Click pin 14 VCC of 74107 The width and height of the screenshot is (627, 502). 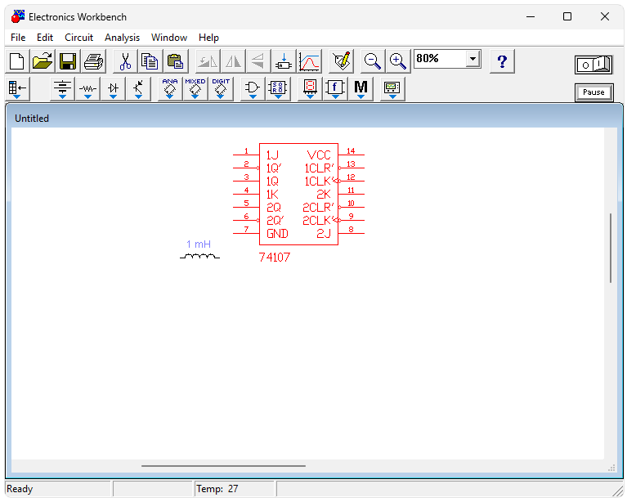tap(351, 155)
